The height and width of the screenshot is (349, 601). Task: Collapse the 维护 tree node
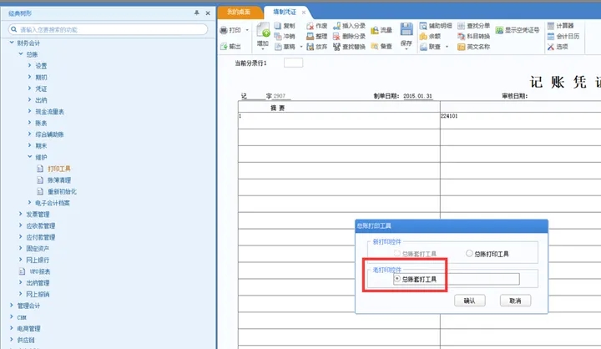pyautogui.click(x=29, y=156)
